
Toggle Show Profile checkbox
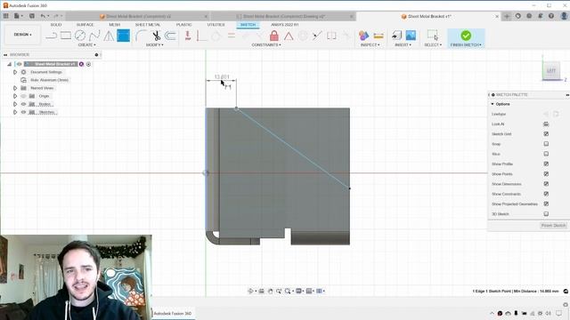(546, 164)
